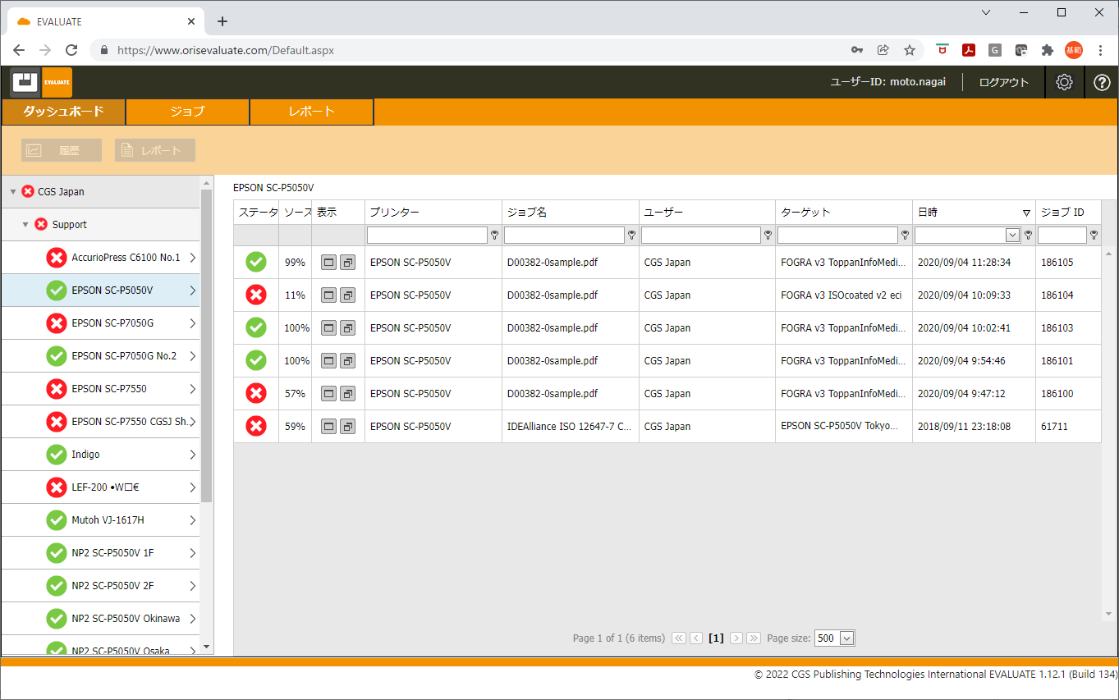Click the printer tree scroll-down arrow

point(207,647)
